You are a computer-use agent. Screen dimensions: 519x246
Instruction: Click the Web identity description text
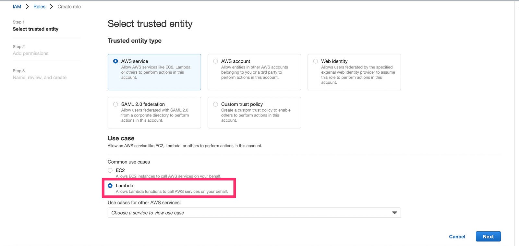pos(358,75)
